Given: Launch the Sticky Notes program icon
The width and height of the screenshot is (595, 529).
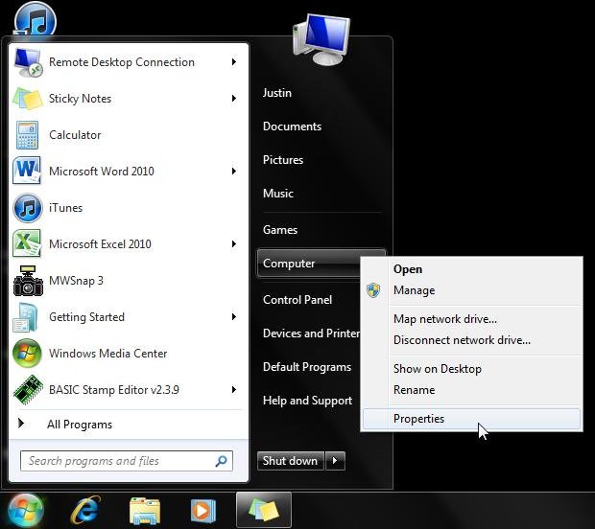Looking at the screenshot, I should coord(27,99).
